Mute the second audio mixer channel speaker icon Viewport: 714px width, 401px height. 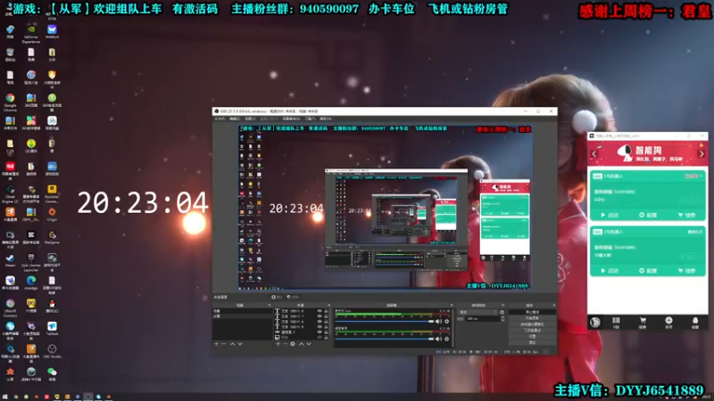click(438, 339)
